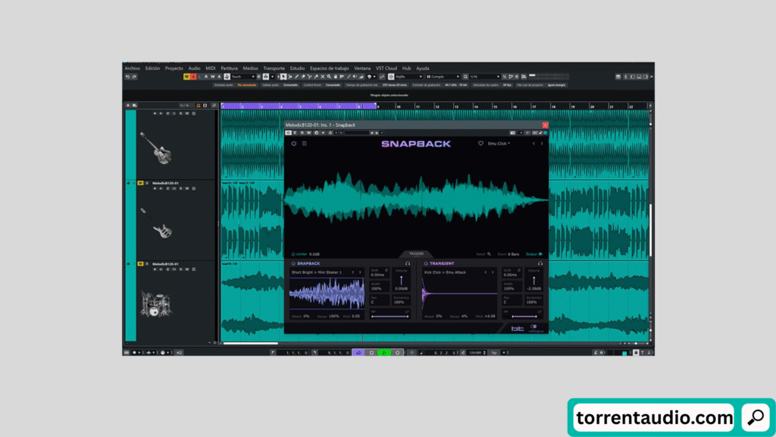Click the stop transport button
776x437 pixels.
click(x=371, y=353)
